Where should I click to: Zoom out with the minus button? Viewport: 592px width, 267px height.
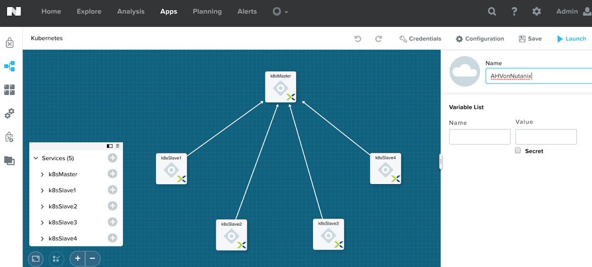(92, 259)
